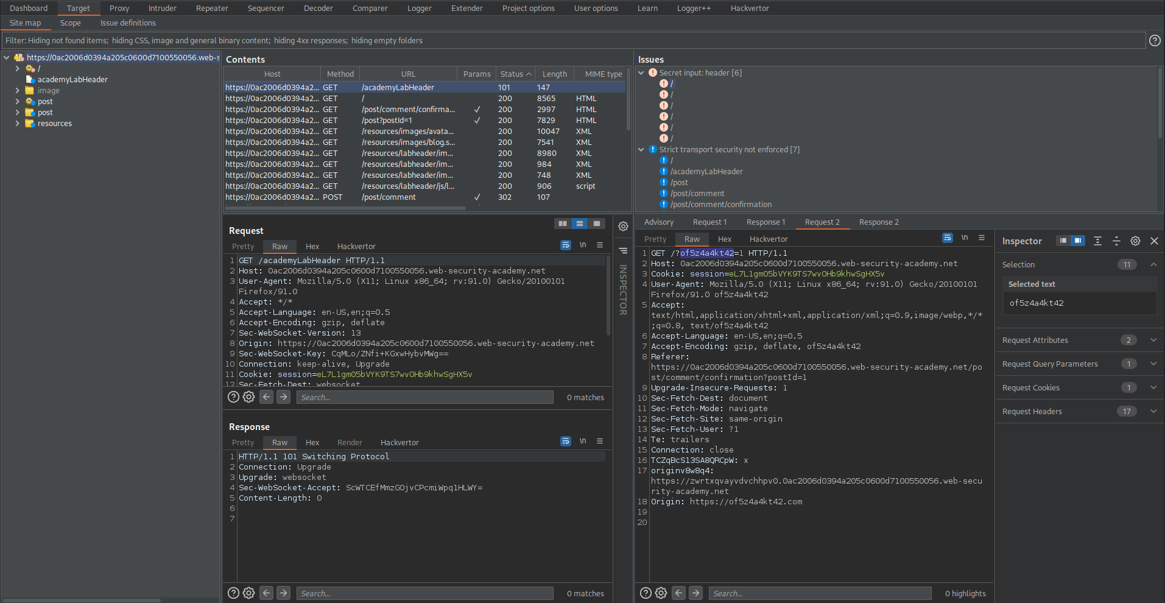Viewport: 1165px width, 603px height.
Task: Click the site map filter bar
Action: [x=574, y=40]
